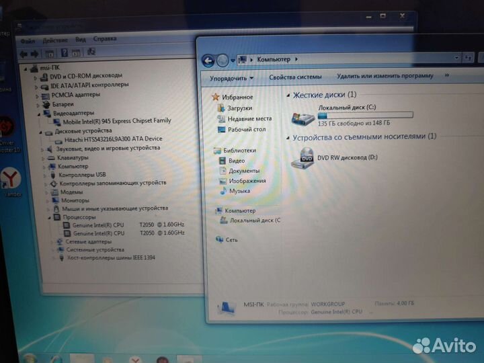
Task: Open recent pages dropdown arrow in Explorer
Action: [233, 61]
